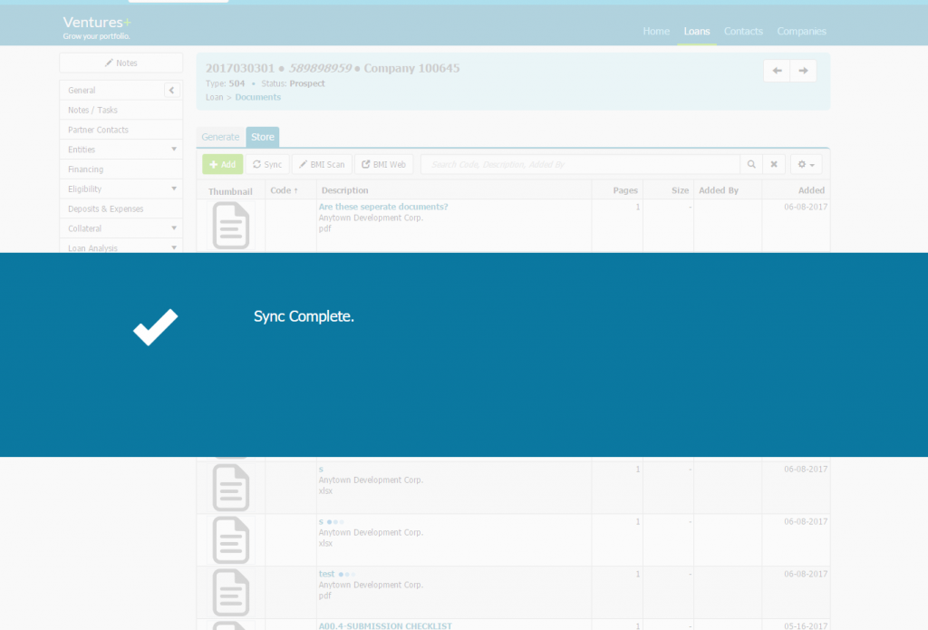This screenshot has height=630, width=928.
Task: Open the gear settings dropdown
Action: pyautogui.click(x=806, y=164)
